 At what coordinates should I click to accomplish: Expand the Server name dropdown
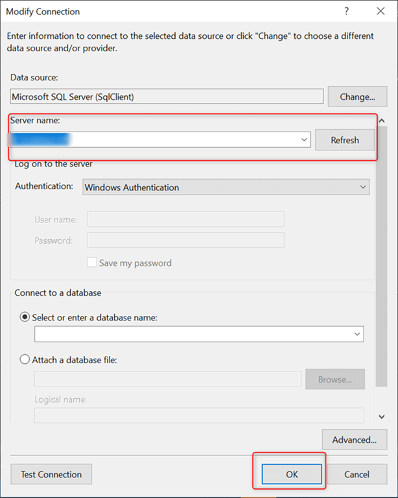click(304, 139)
